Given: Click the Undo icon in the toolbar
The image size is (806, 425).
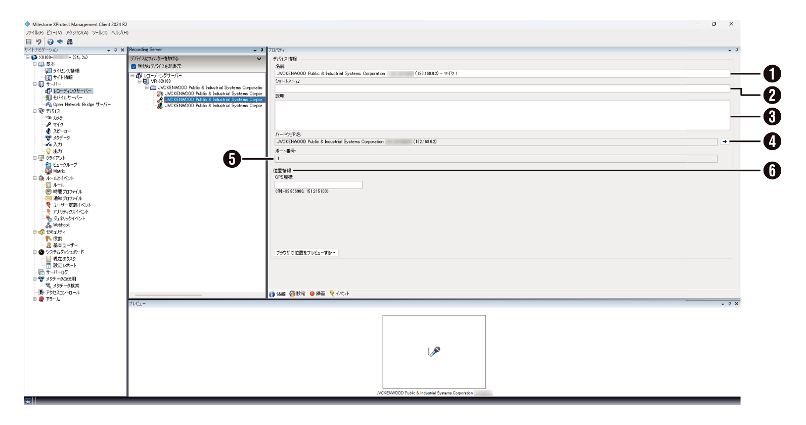Looking at the screenshot, I should [x=38, y=42].
